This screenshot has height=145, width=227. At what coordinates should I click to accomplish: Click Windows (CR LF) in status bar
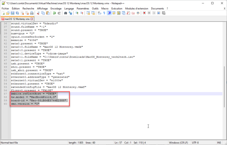click(x=178, y=143)
